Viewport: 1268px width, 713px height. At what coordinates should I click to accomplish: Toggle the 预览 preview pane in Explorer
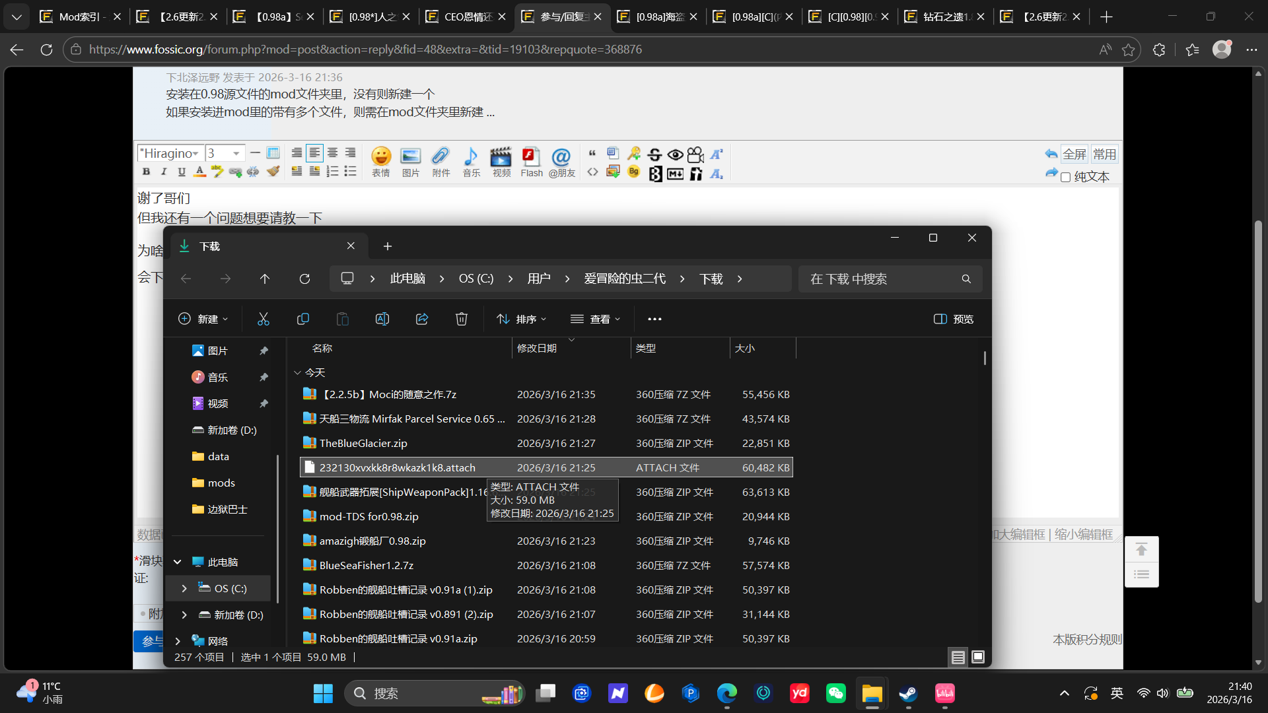pyautogui.click(x=953, y=319)
